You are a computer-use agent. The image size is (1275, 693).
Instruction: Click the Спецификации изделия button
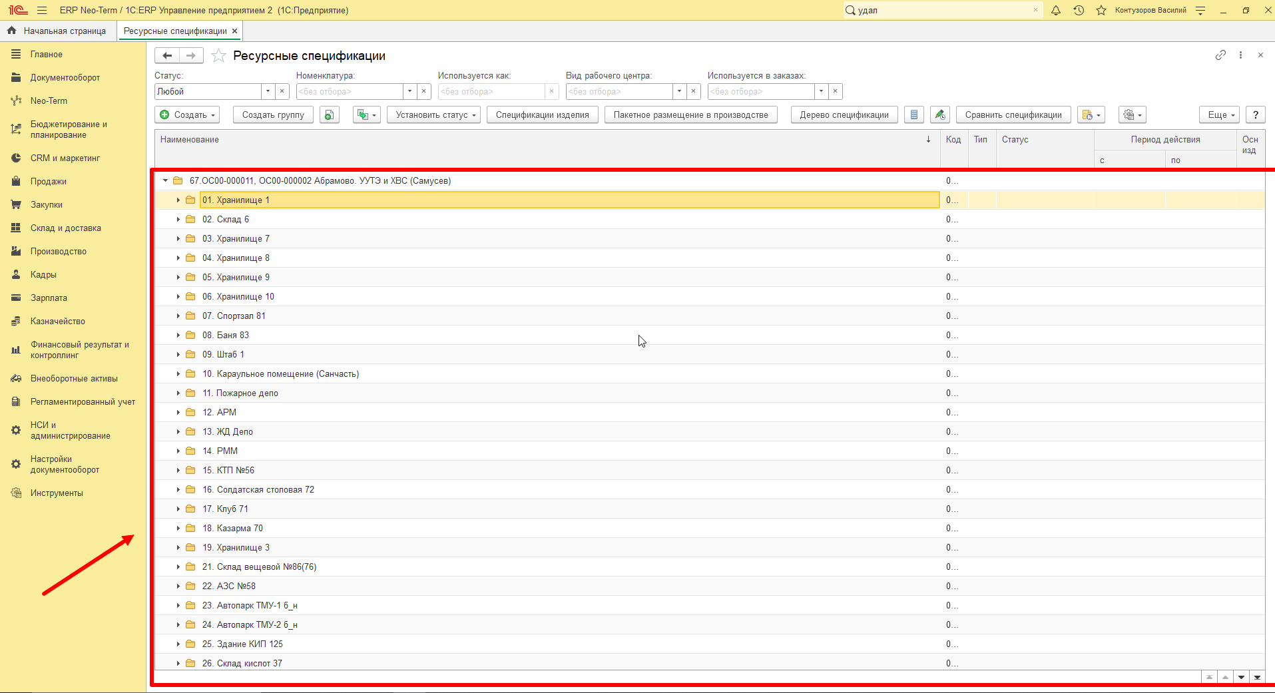coord(542,115)
